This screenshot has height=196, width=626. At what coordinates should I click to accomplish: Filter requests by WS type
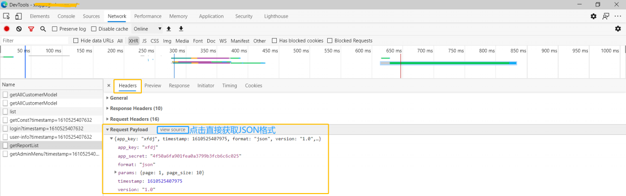tap(223, 41)
